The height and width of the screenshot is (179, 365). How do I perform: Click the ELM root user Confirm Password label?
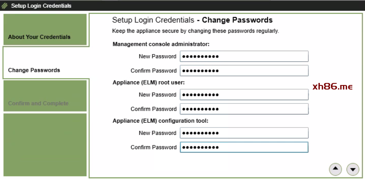(153, 109)
